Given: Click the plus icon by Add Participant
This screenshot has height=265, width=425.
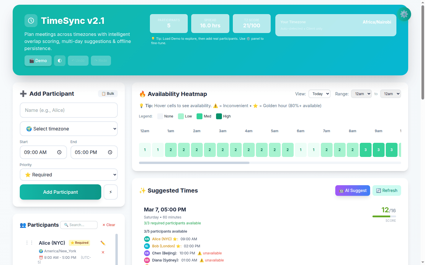Looking at the screenshot, I should coord(23,94).
